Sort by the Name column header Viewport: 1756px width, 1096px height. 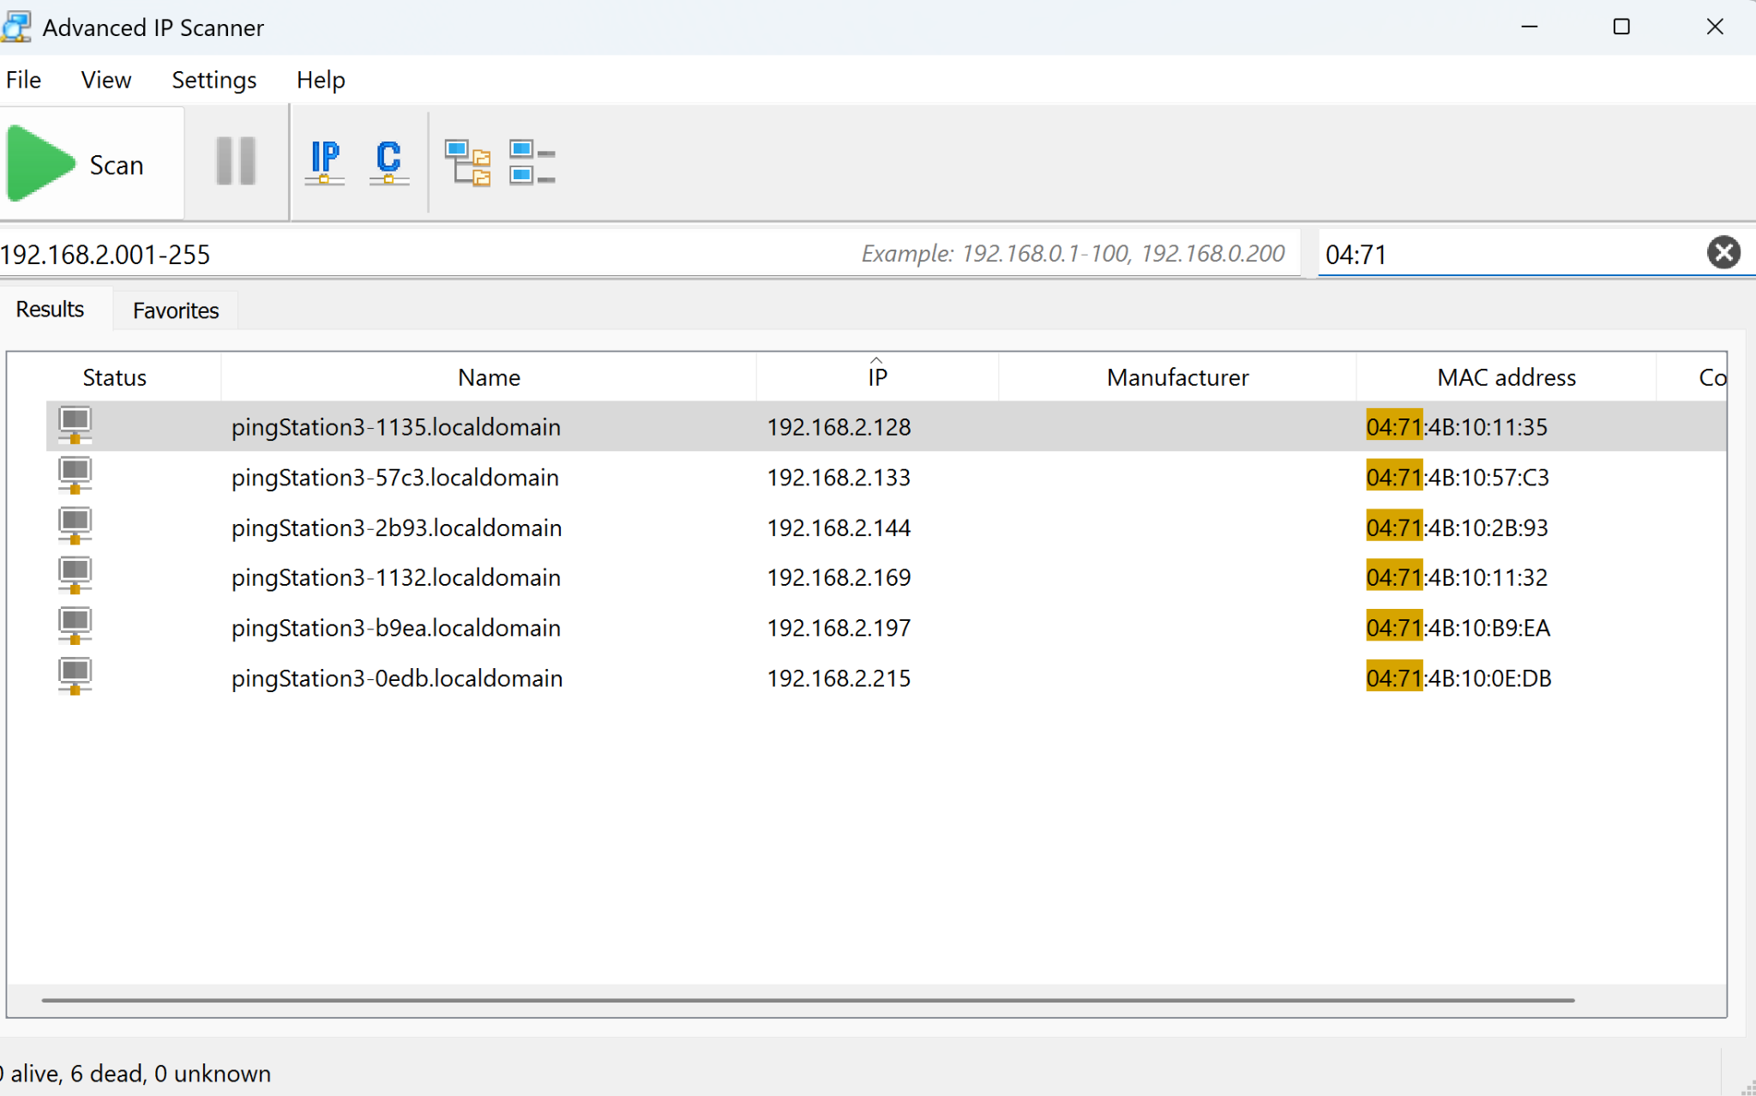[x=489, y=377]
